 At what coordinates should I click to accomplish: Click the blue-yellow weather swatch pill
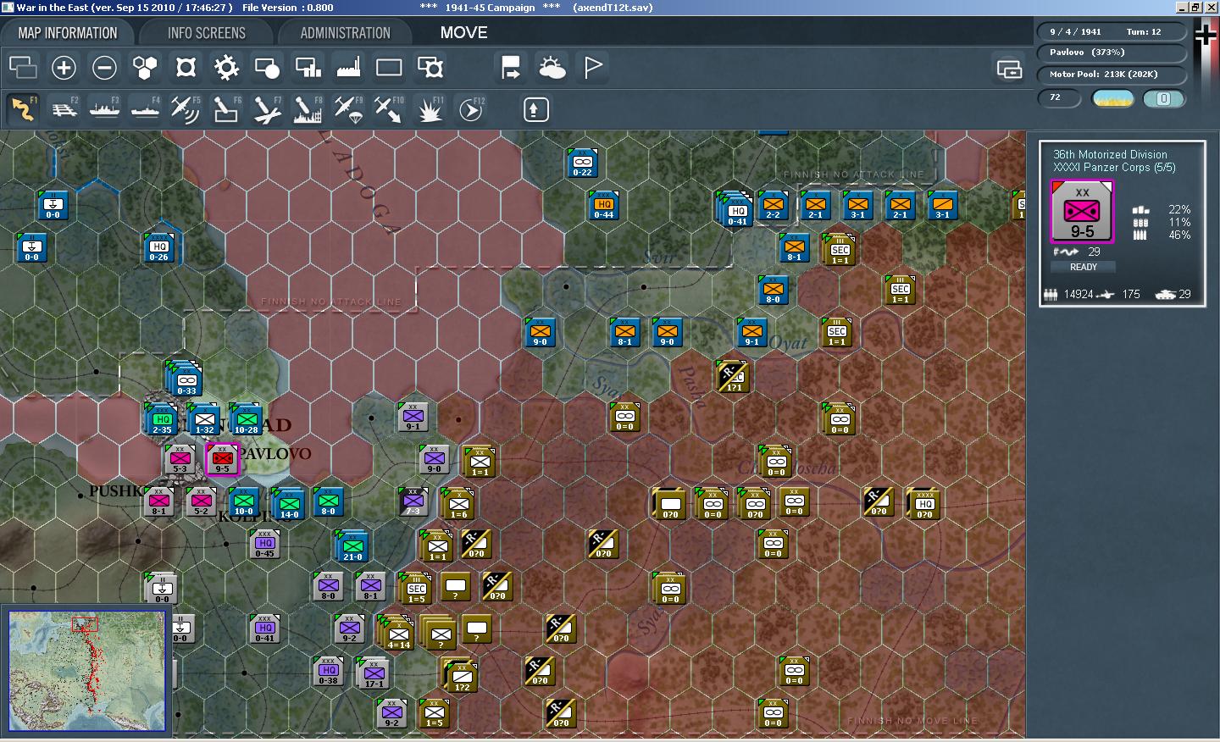point(1114,99)
